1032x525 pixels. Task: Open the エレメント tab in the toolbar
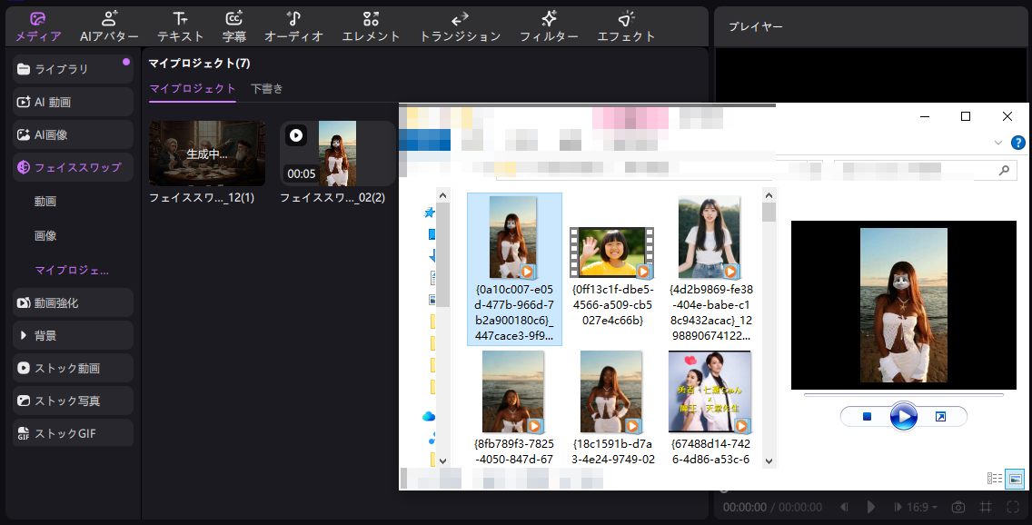371,26
